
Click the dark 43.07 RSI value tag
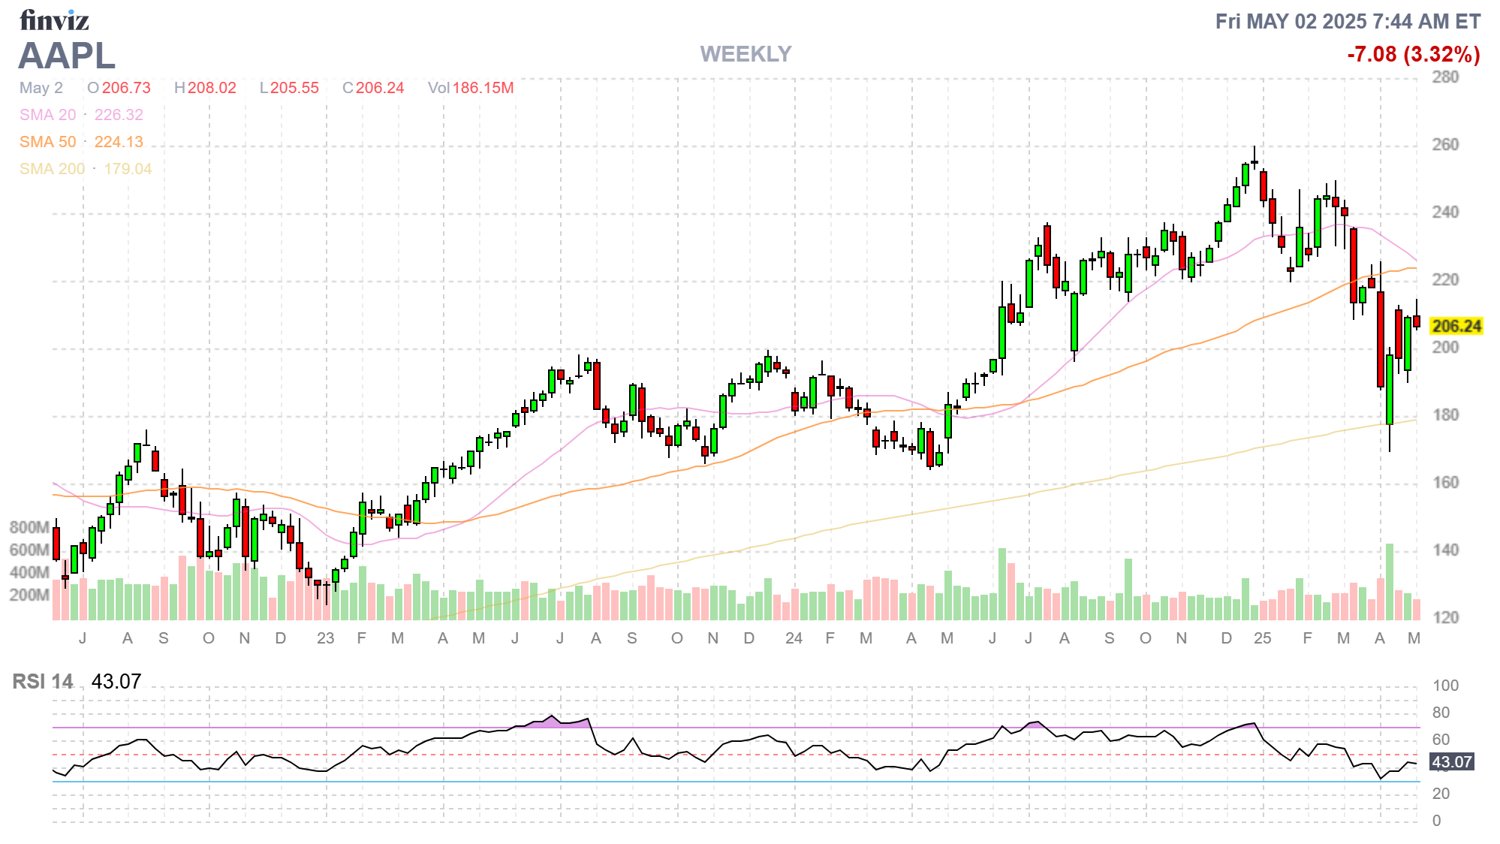click(x=1452, y=762)
